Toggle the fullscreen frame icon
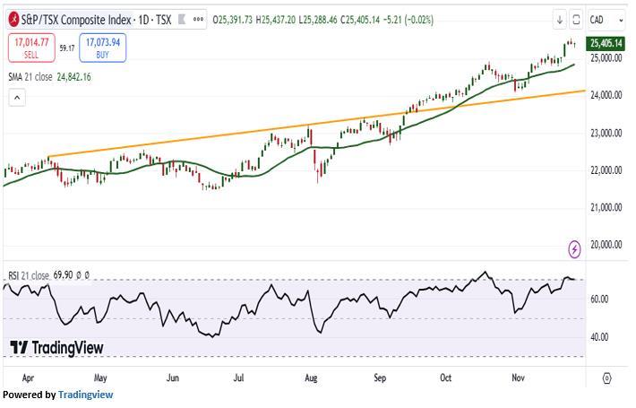Image resolution: width=636 pixels, height=408 pixels. coord(576,19)
